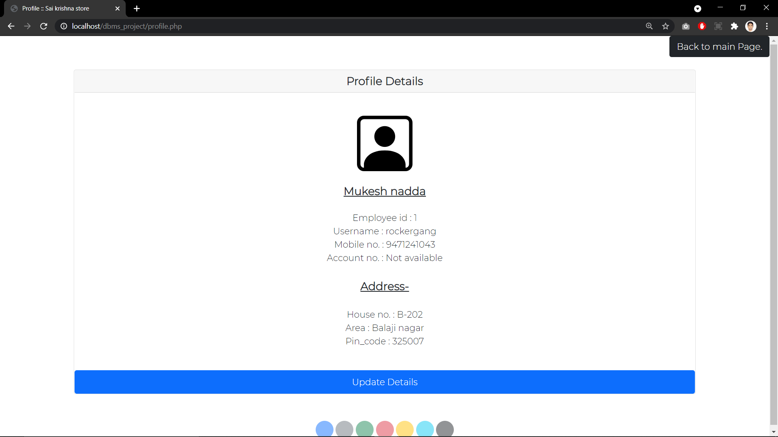Screen dimensions: 778x437
Task: Bookmark this page with star icon
Action: [665, 26]
